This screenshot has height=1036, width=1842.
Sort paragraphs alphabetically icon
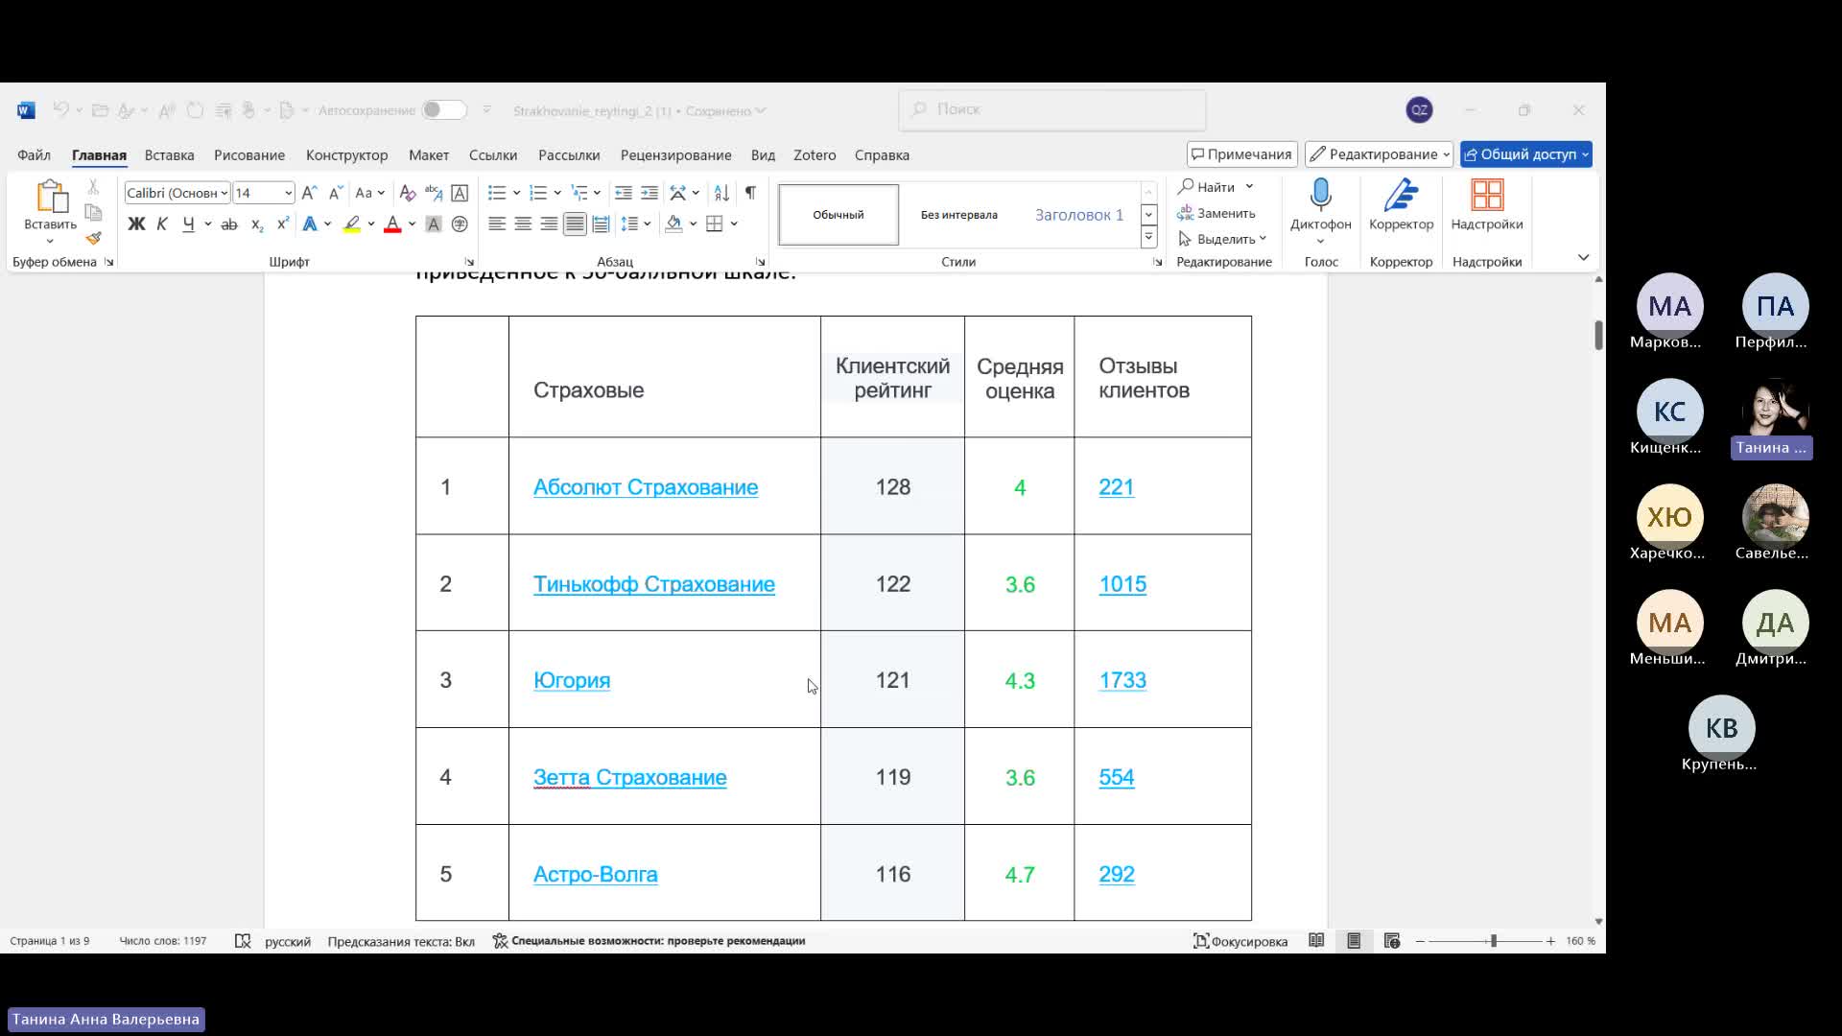pyautogui.click(x=722, y=193)
